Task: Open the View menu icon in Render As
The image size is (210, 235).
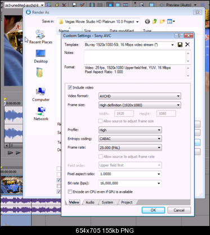Action: click(171, 21)
